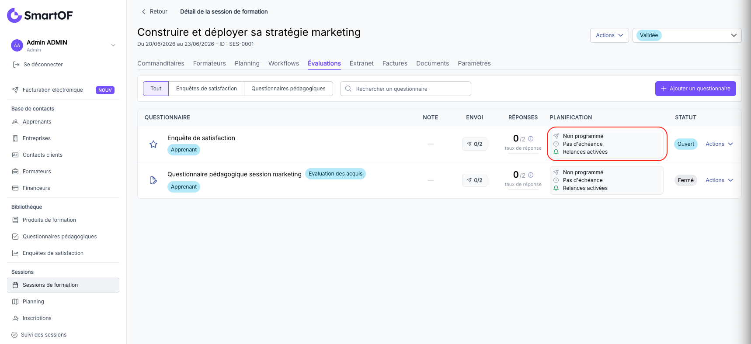This screenshot has width=751, height=344.
Task: Filter by Questionnaires pédagogiques
Action: 289,89
